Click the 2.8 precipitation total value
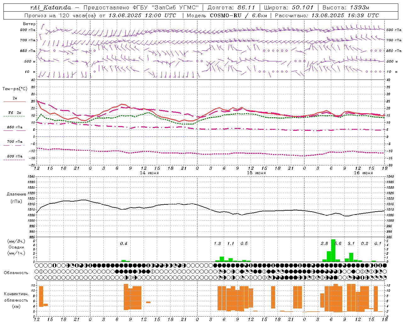 pos(324,244)
